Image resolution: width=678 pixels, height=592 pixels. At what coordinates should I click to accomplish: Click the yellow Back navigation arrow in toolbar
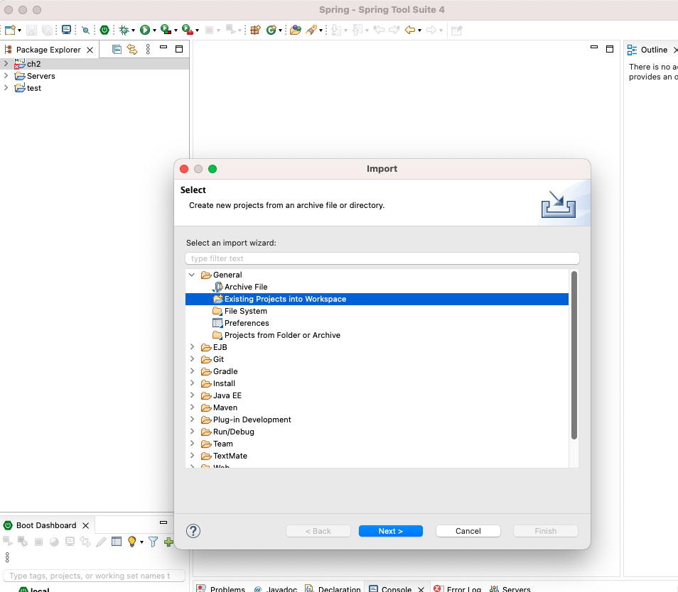click(x=410, y=30)
